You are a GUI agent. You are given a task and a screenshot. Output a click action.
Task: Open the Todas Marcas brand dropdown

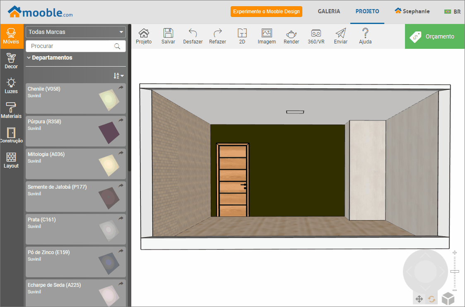[76, 32]
